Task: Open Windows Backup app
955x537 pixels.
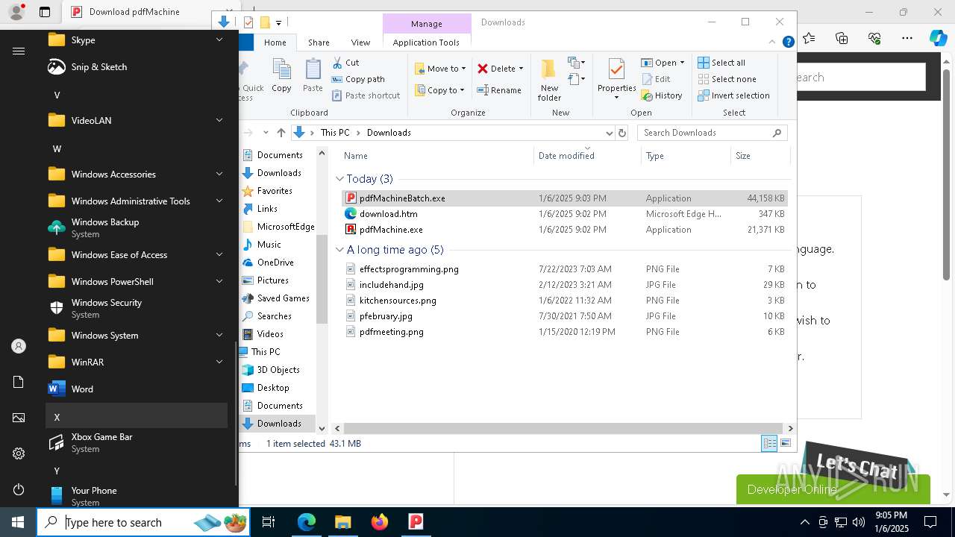Action: click(x=137, y=227)
